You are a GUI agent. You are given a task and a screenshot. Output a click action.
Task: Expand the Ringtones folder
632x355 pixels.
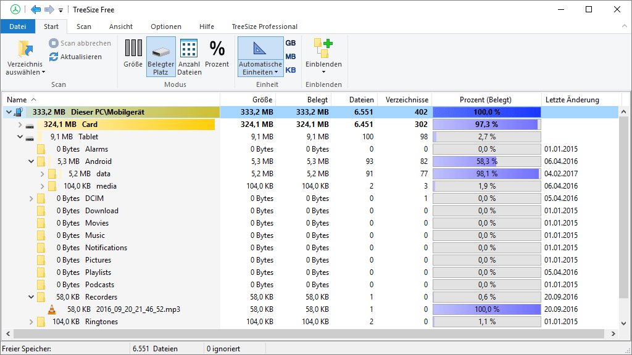pyautogui.click(x=31, y=322)
